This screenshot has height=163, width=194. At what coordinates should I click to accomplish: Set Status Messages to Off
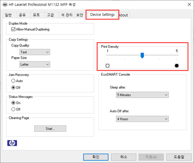pos(13,109)
